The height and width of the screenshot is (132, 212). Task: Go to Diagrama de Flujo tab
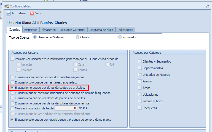click(101, 30)
